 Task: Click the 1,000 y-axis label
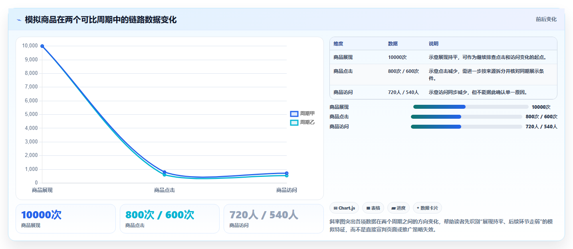31,169
